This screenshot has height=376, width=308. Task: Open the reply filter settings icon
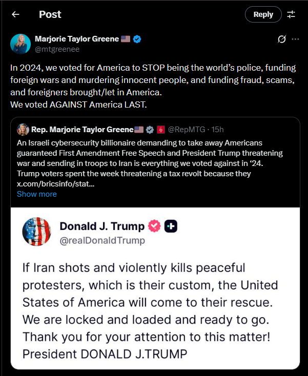(x=291, y=14)
